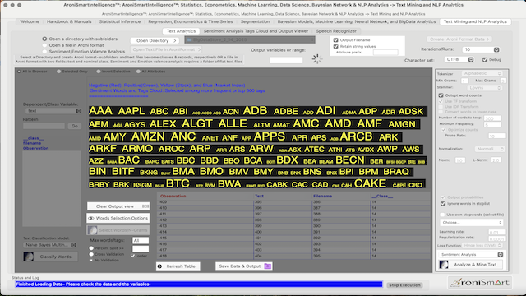The width and height of the screenshot is (526, 296).
Task: Disable the Debug checkbox
Action: pos(485,59)
